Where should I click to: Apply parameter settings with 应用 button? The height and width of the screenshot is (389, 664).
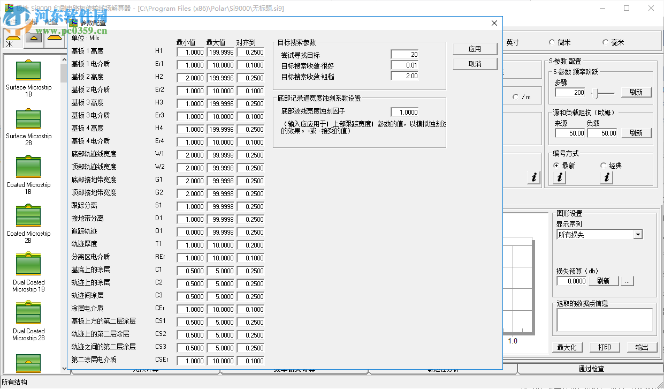[474, 48]
